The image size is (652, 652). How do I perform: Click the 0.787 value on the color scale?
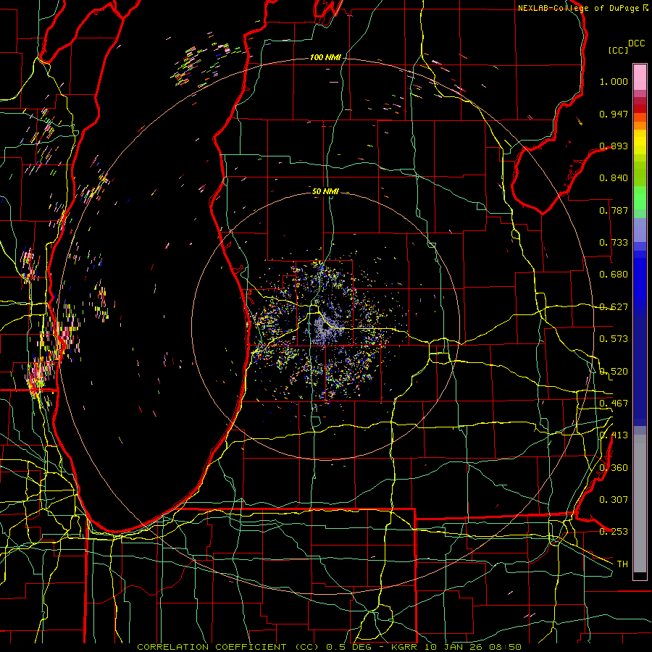614,210
